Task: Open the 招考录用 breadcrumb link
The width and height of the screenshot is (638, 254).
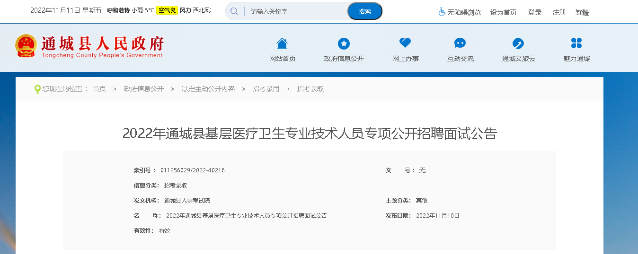Action: [x=266, y=89]
